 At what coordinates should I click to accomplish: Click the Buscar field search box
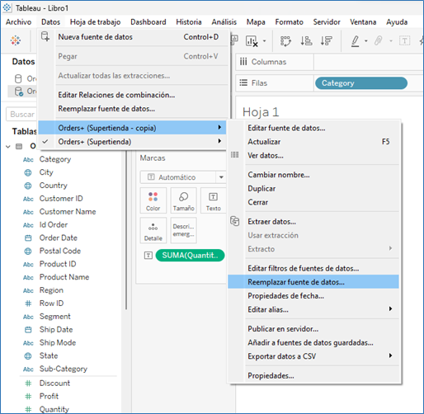(21, 114)
